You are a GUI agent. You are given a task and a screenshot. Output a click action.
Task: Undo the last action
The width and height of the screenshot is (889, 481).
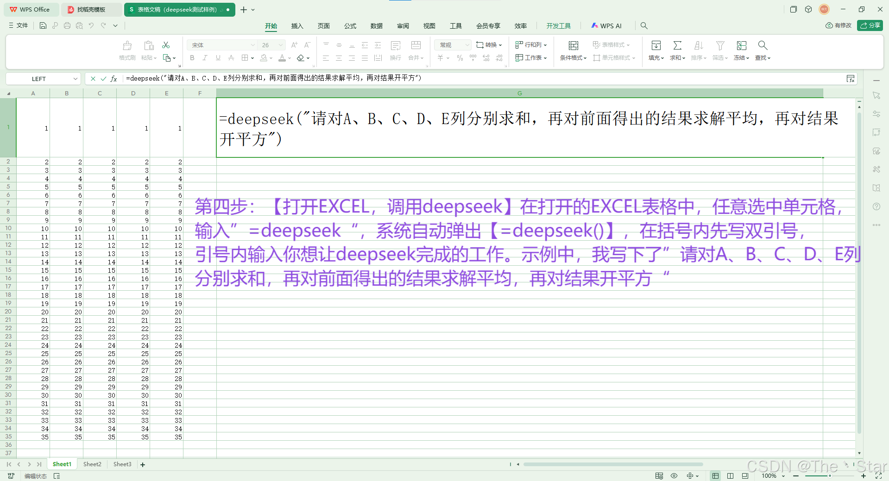point(91,26)
